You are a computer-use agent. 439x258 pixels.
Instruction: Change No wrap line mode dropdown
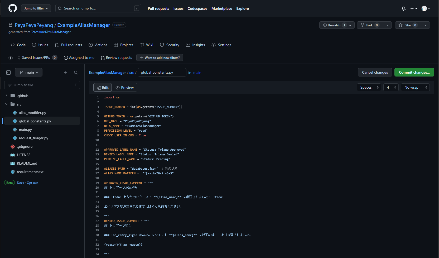point(415,87)
